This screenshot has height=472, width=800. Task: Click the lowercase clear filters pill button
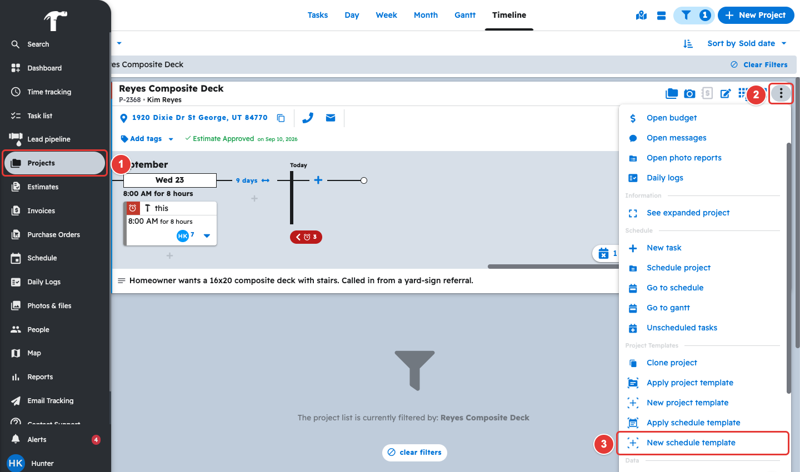pyautogui.click(x=414, y=452)
